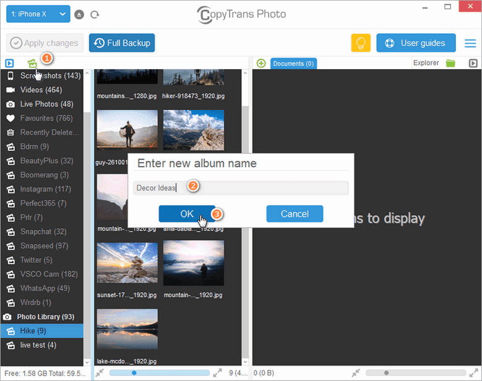Select VSCO Cam (182) album
This screenshot has width=482, height=381.
click(x=42, y=274)
